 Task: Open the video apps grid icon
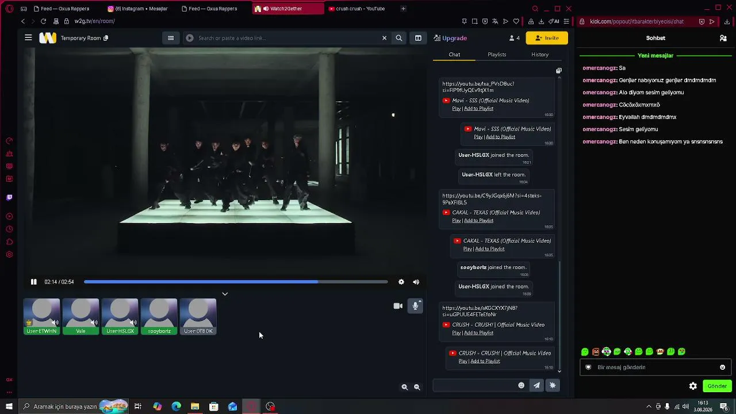(x=171, y=38)
